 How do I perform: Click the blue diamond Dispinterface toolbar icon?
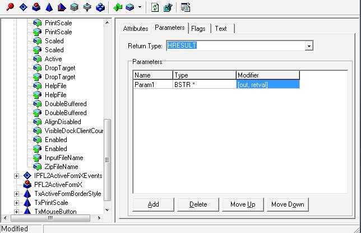point(23,7)
